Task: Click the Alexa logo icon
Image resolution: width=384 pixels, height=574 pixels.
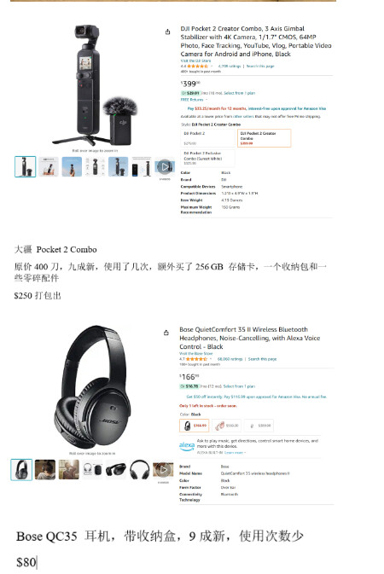Action: 187,446
